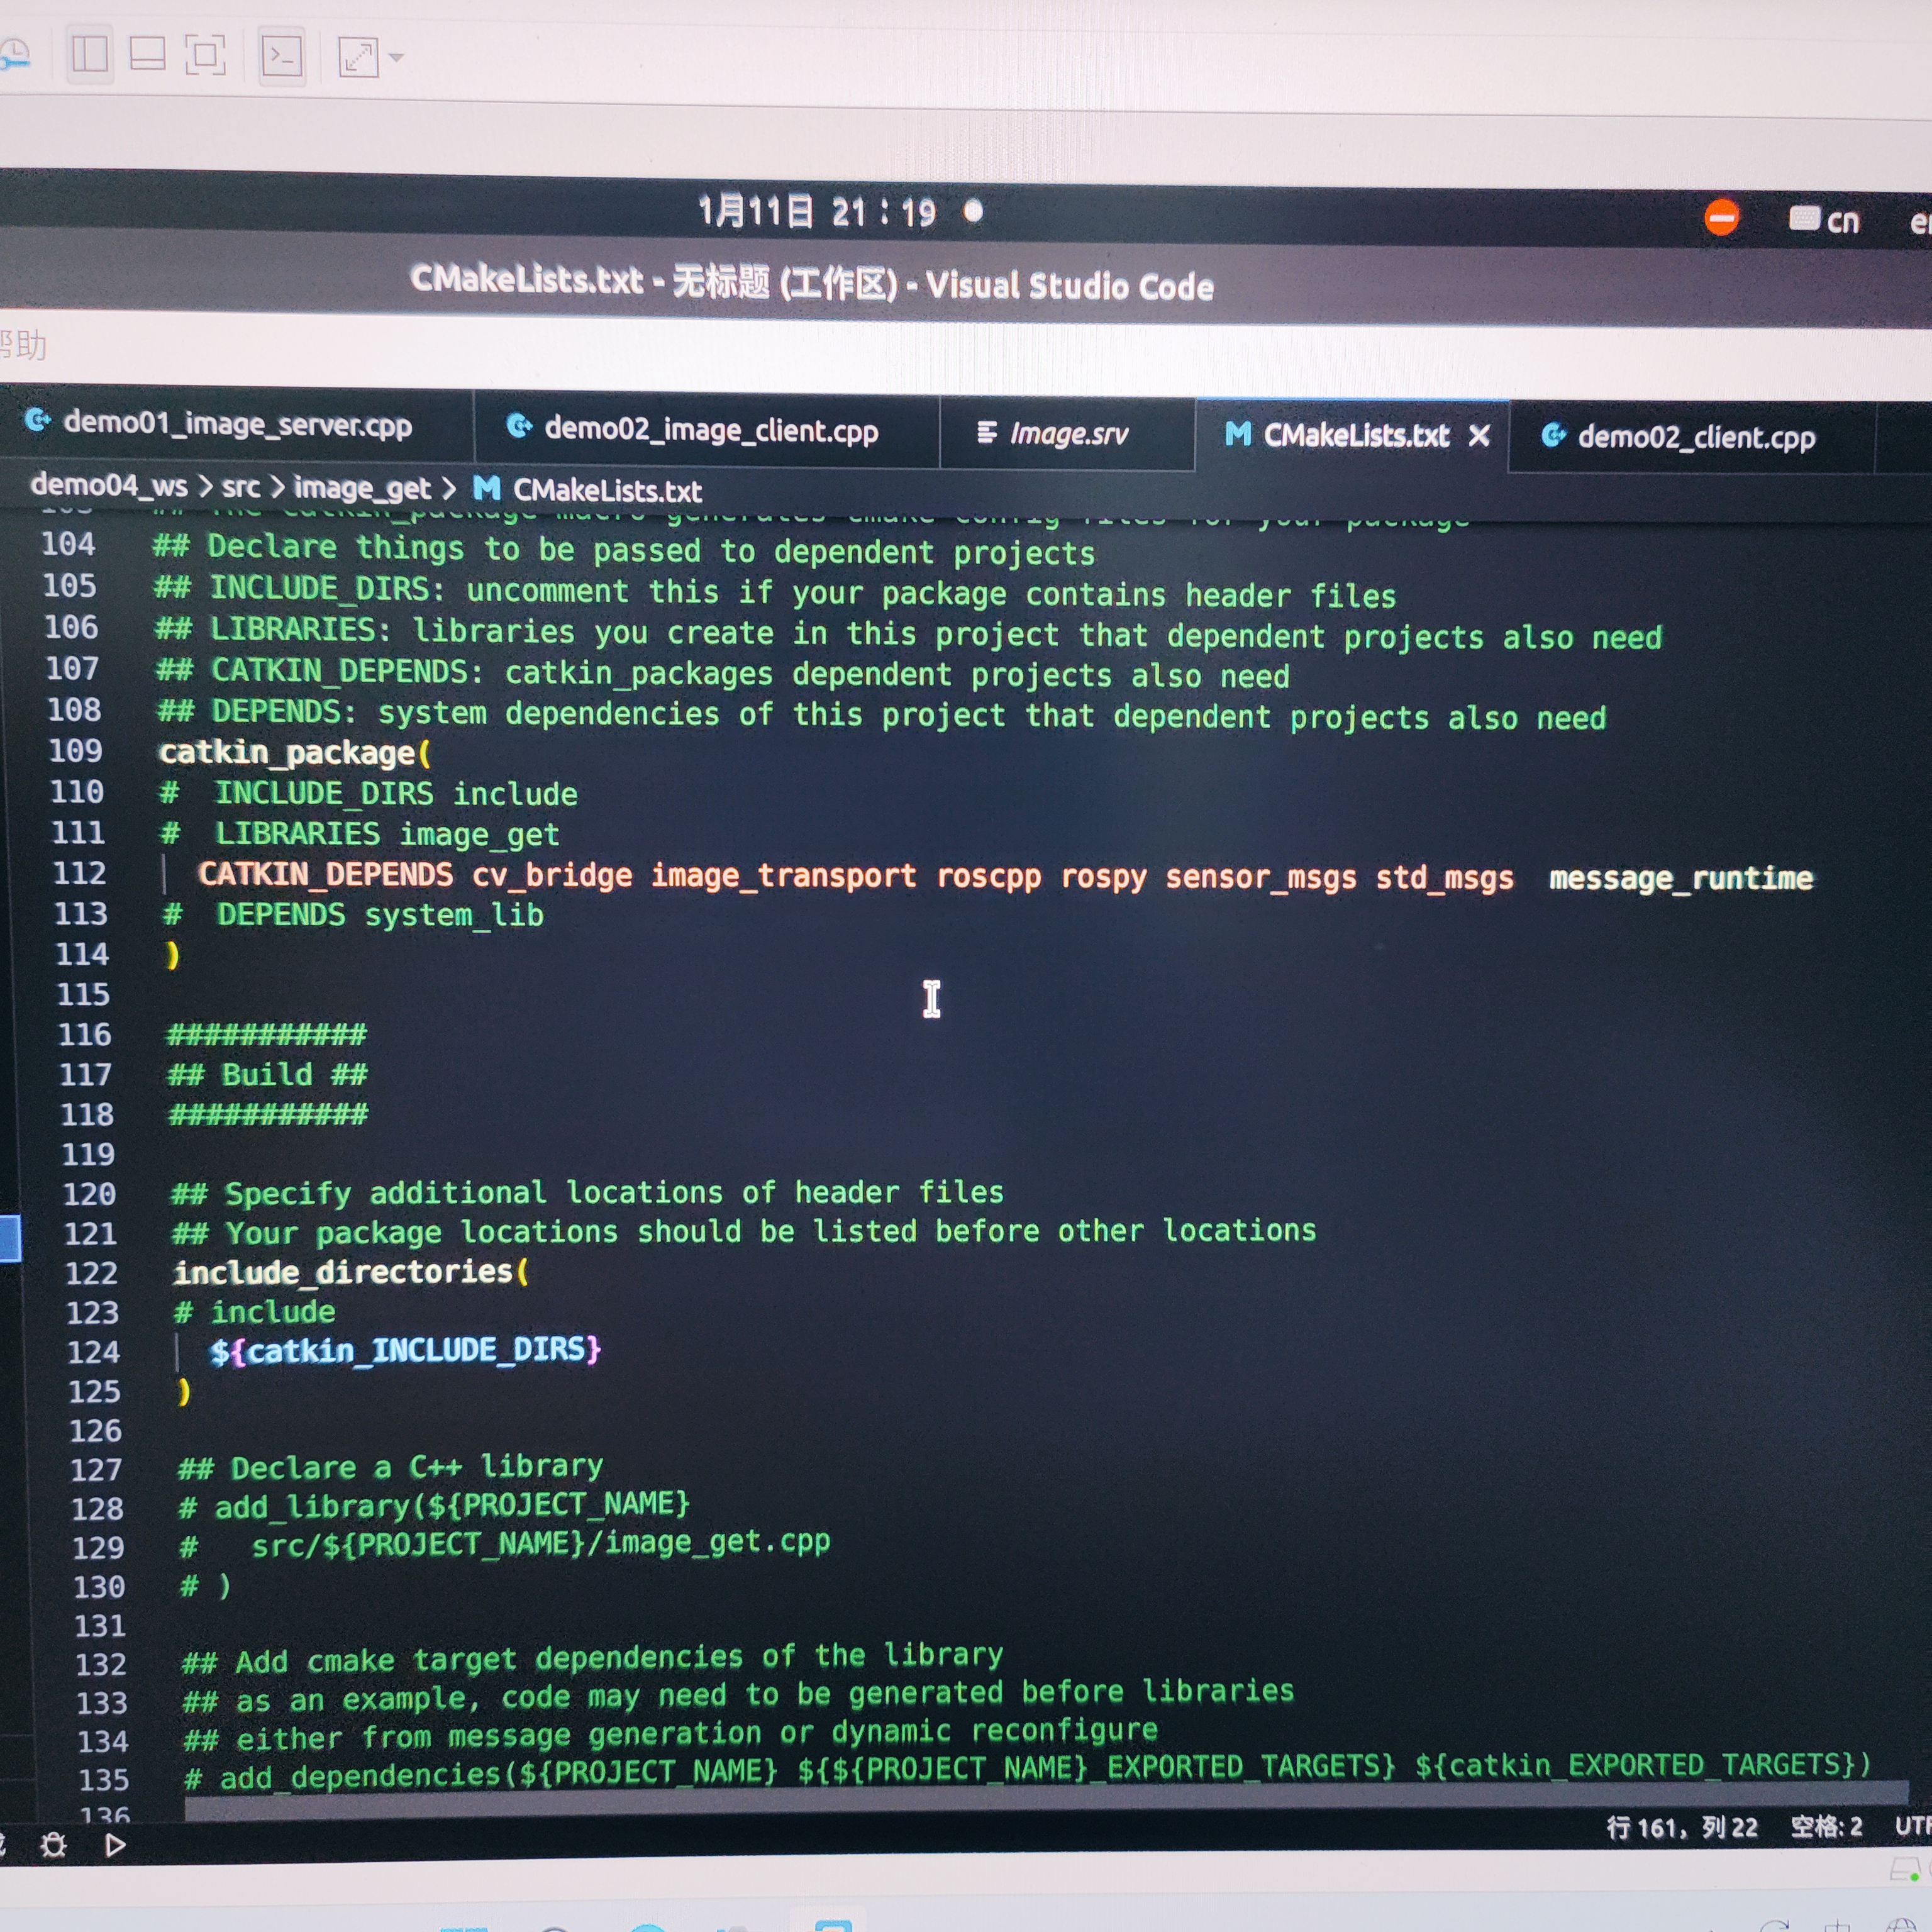The height and width of the screenshot is (1932, 1932).
Task: Open the Image.srv tab
Action: point(1067,433)
